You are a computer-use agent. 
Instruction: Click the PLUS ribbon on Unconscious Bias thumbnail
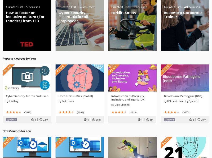pos(60,69)
